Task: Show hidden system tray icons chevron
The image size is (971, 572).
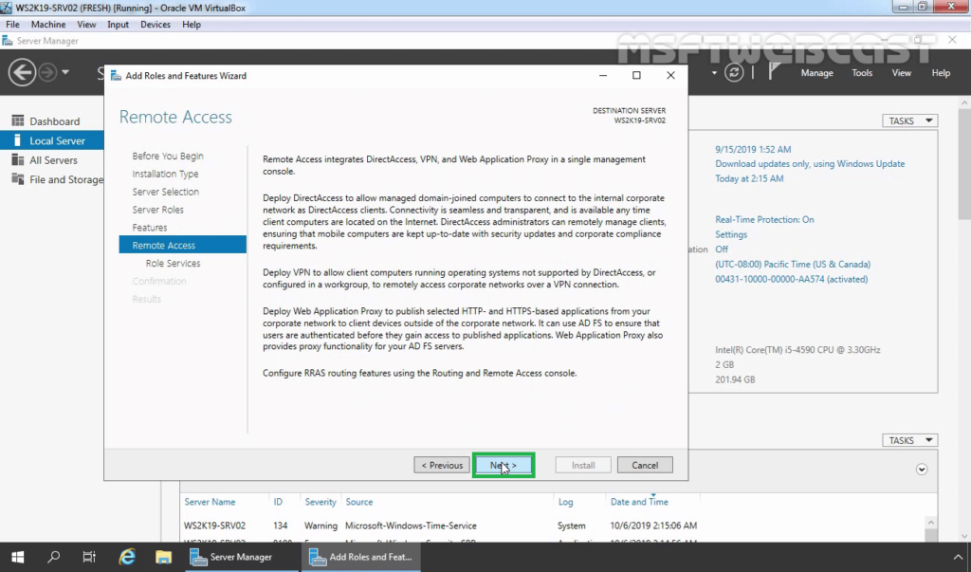Action: 958,557
